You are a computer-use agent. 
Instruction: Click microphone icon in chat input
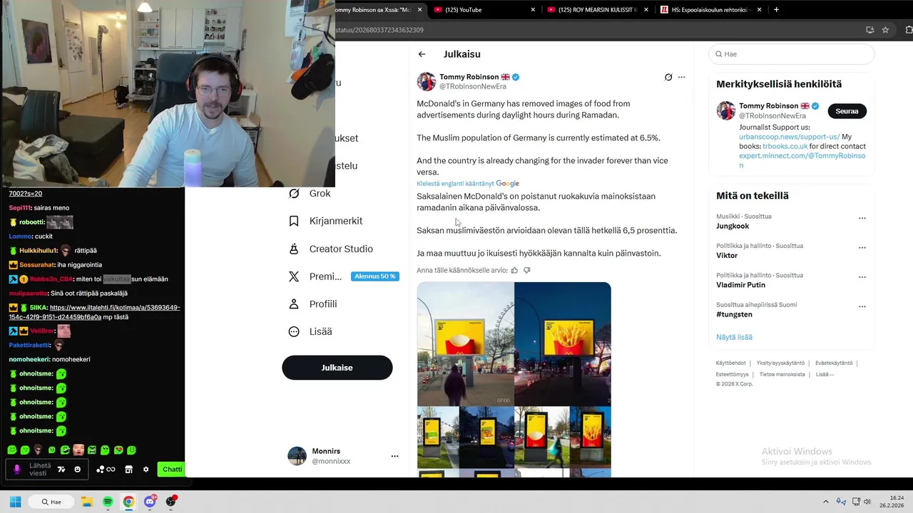(x=17, y=470)
